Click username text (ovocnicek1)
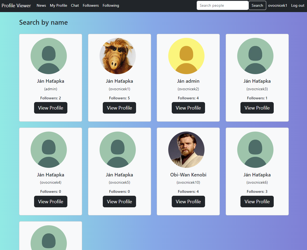This screenshot has width=307, height=250. (x=119, y=89)
